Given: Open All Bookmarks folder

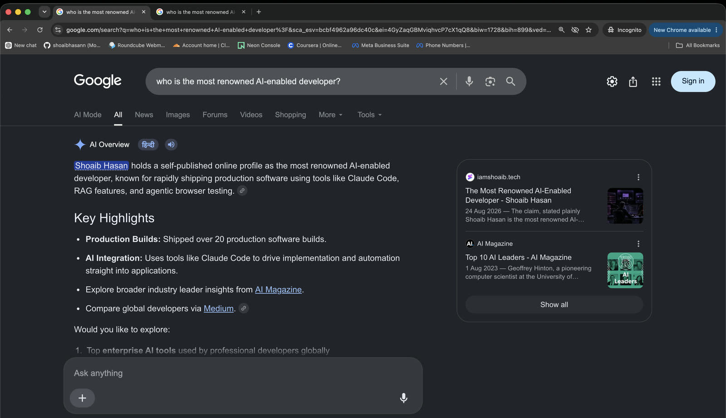Looking at the screenshot, I should pos(698,45).
